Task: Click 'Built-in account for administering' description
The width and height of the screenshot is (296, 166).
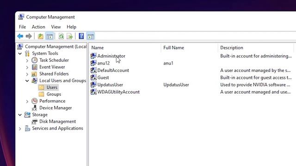Action: (256, 56)
